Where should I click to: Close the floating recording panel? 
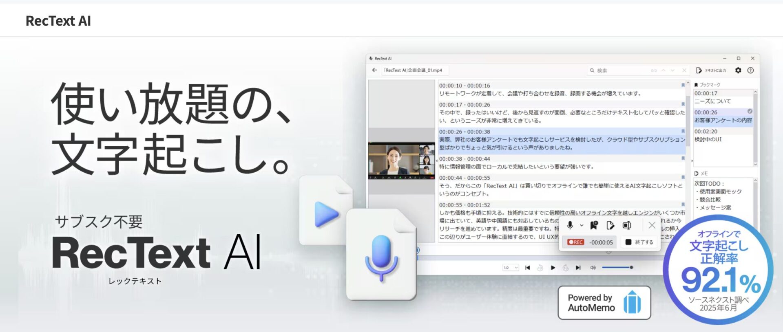click(x=652, y=225)
